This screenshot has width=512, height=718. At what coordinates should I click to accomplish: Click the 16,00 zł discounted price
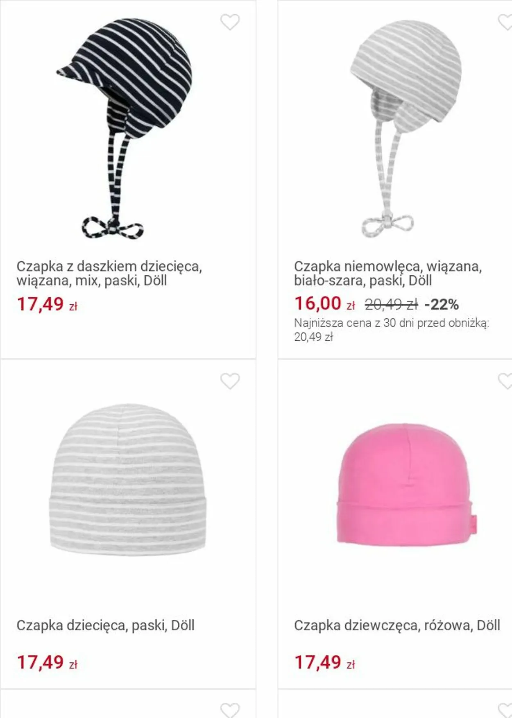tap(324, 304)
